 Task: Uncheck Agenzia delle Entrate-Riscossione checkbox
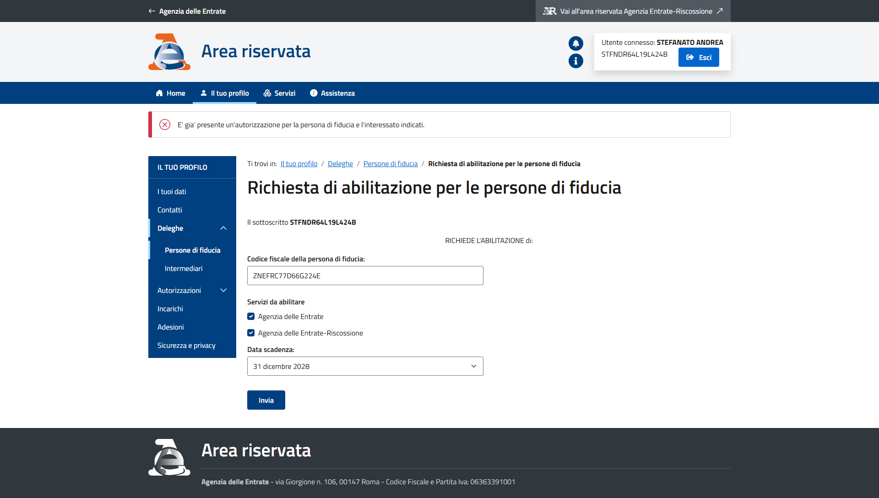pos(251,333)
